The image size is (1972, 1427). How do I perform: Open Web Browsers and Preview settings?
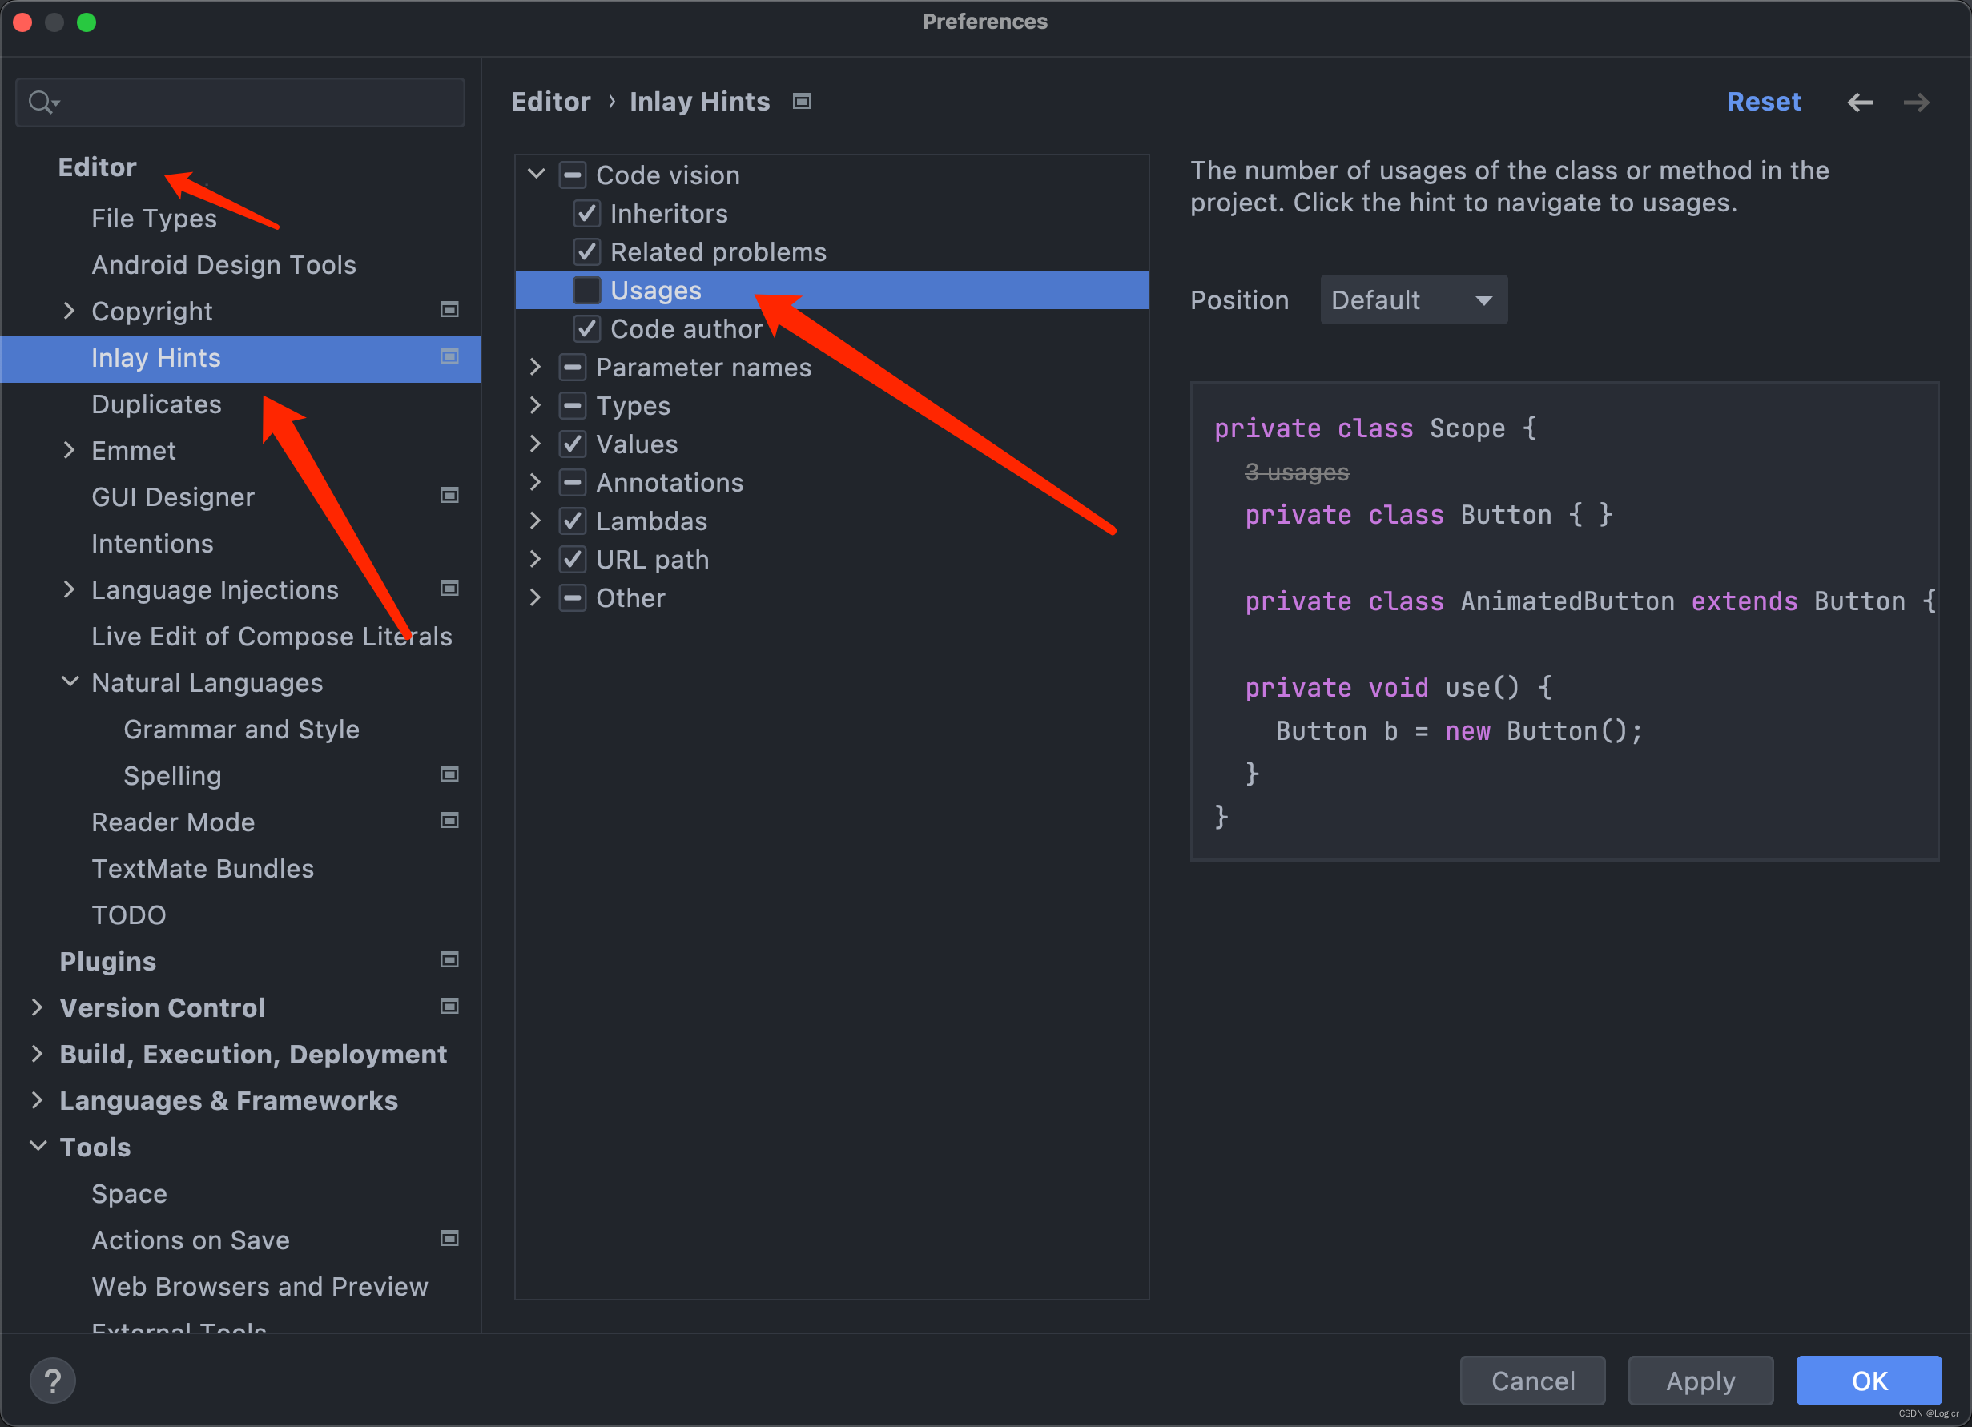259,1286
